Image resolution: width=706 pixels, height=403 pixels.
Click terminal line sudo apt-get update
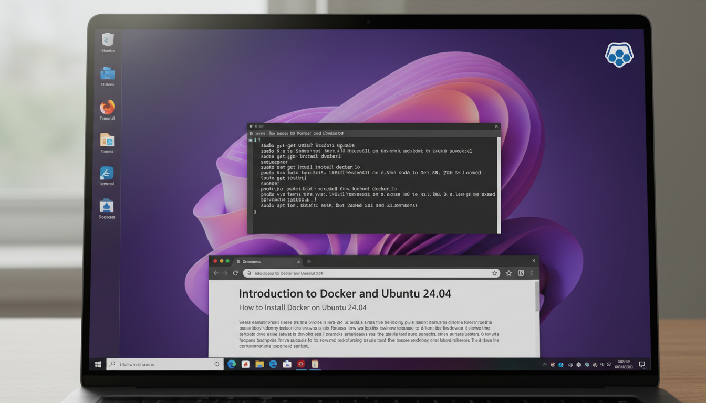coord(308,145)
